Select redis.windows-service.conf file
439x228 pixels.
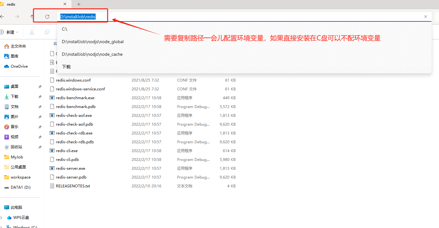[x=80, y=89]
